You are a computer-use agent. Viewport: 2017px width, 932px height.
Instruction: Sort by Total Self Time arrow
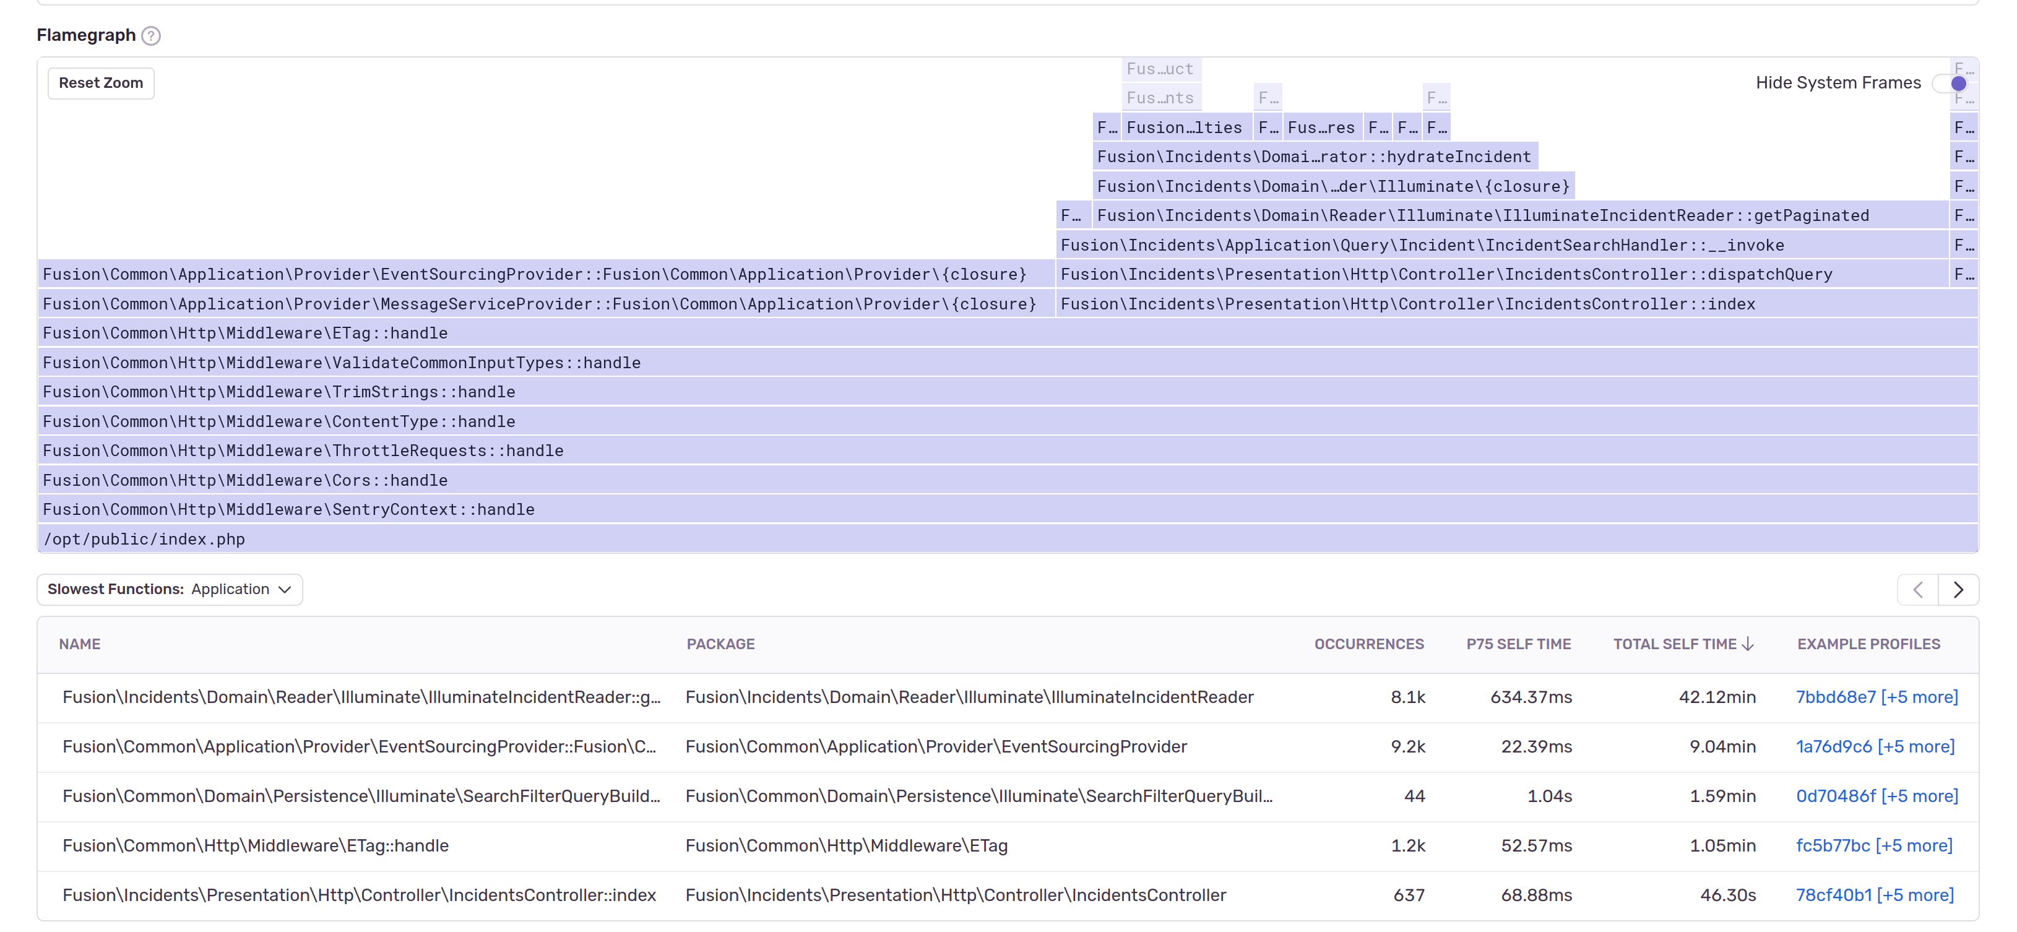click(x=1748, y=644)
